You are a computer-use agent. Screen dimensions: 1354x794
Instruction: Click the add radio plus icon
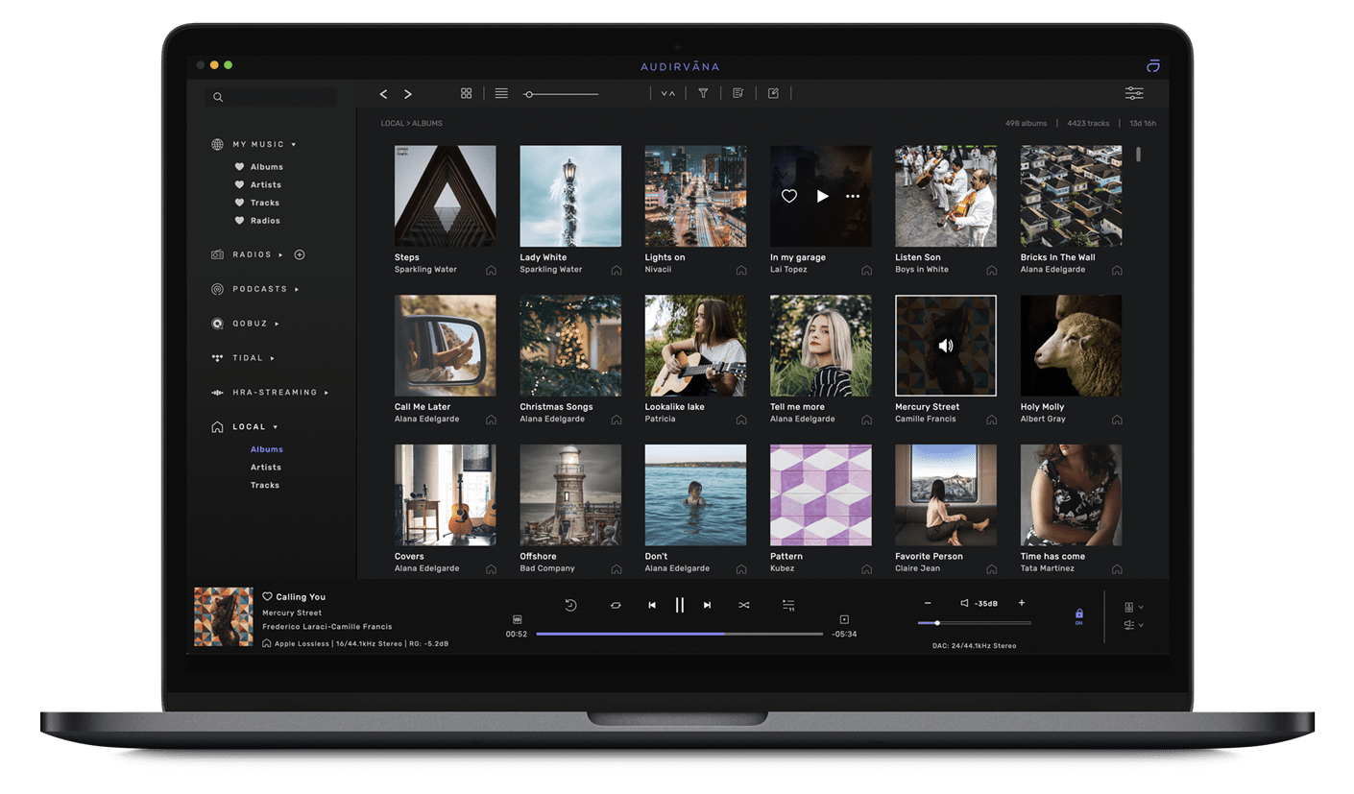pos(300,254)
